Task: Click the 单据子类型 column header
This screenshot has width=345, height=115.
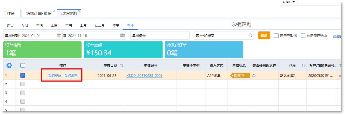Action: click(191, 65)
